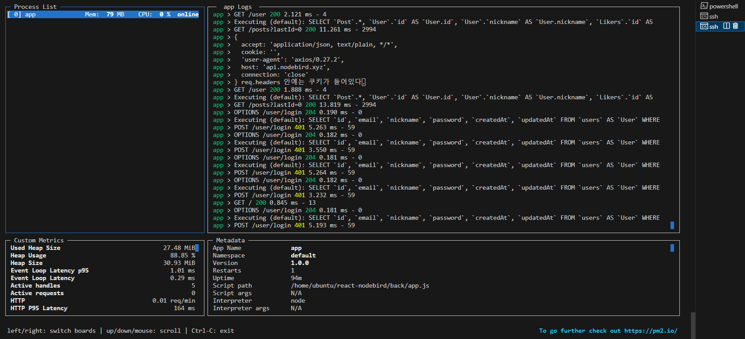Click the Heap Usage 88.85 % value
This screenshot has height=339, width=745.
pos(183,256)
